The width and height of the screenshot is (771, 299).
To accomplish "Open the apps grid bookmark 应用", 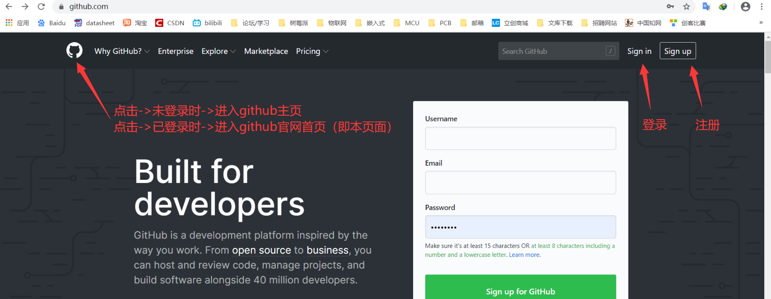I will click(17, 23).
